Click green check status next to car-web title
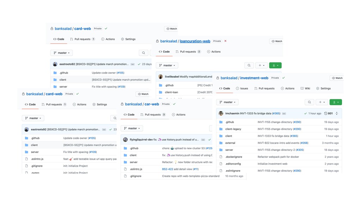This screenshot has width=361, height=203. (x=174, y=104)
